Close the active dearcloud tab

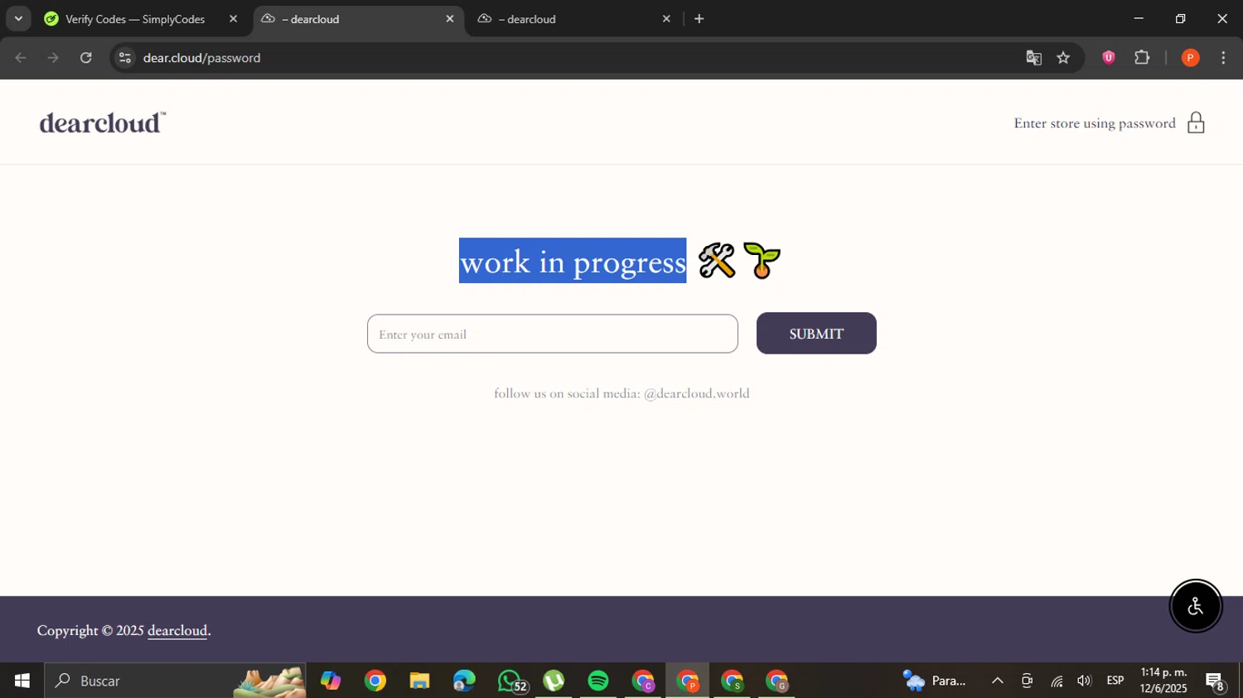tap(450, 18)
